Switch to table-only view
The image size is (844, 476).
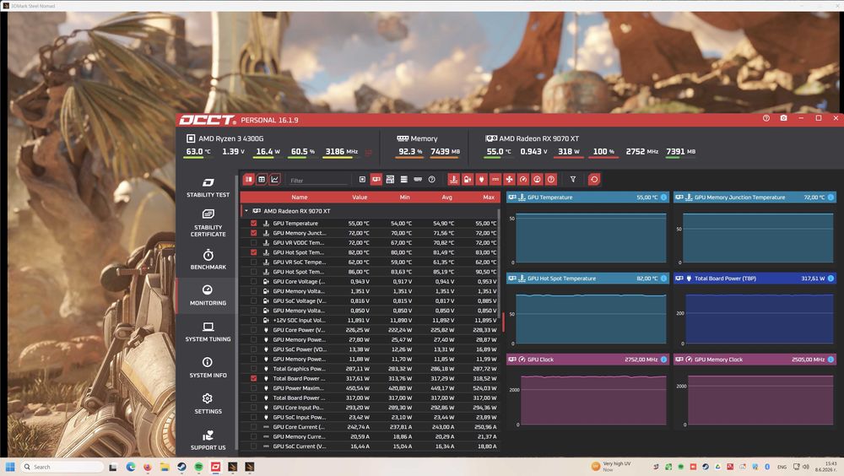pos(262,179)
